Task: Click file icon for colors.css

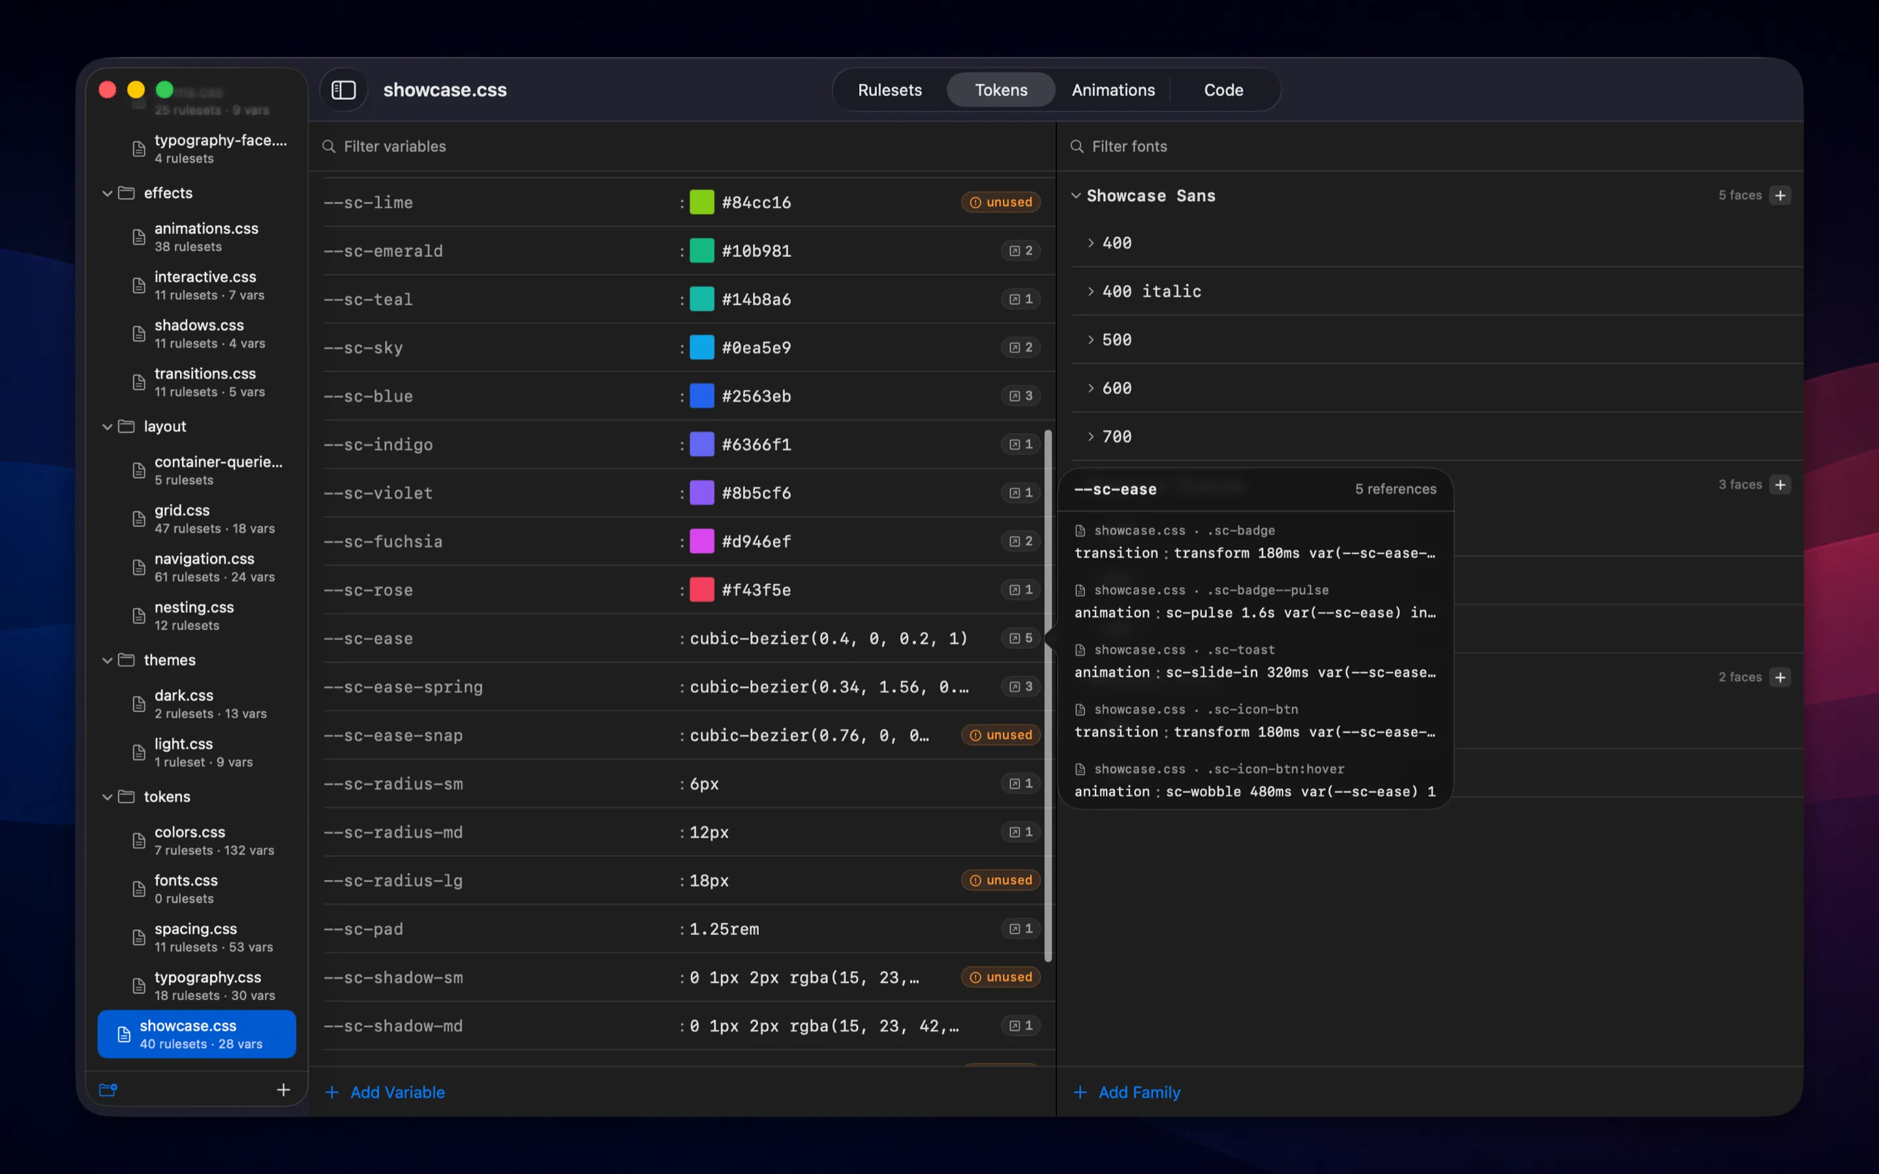Action: (139, 840)
